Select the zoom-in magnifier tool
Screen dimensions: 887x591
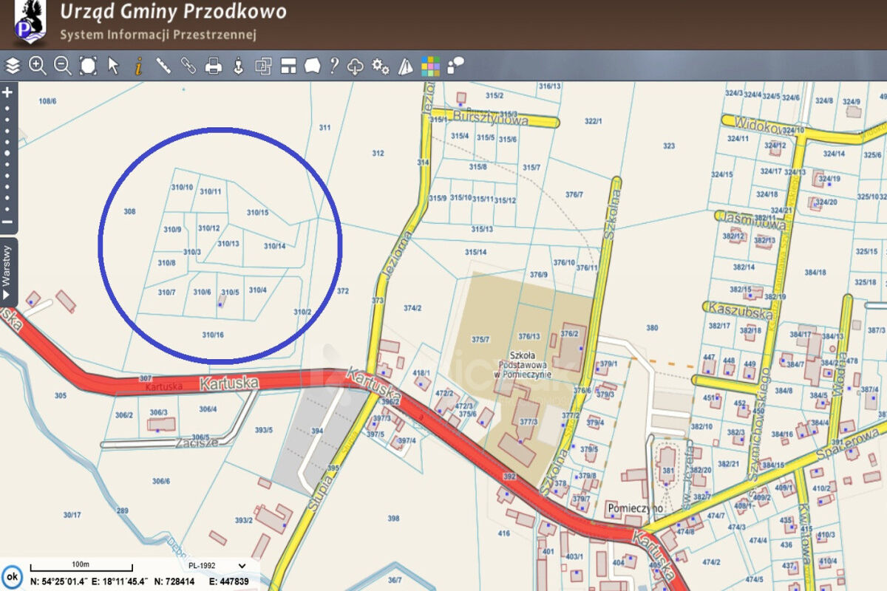(x=37, y=66)
